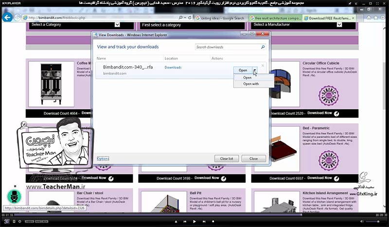Click the Bar Chair / stool heading
The height and width of the screenshot is (227, 389).
point(90,193)
